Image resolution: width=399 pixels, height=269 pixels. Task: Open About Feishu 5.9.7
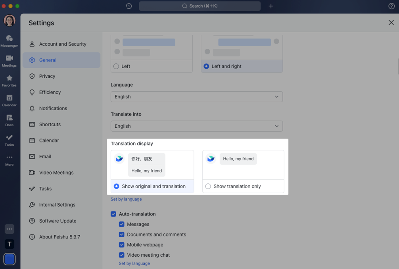[61, 237]
